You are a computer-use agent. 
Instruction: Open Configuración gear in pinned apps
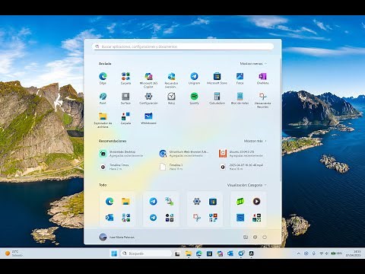[x=148, y=98]
